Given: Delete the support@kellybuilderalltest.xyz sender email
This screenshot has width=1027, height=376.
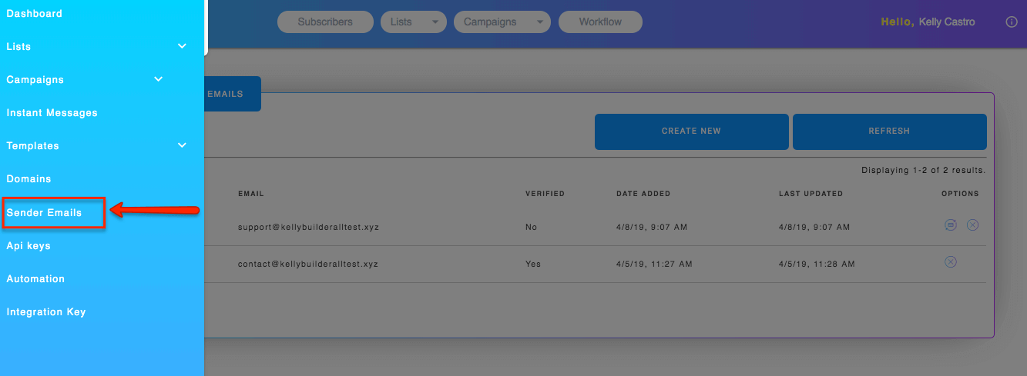Looking at the screenshot, I should (x=972, y=225).
